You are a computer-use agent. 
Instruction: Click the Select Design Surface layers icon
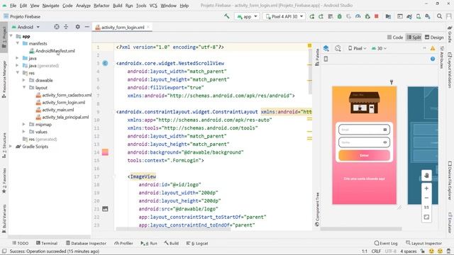point(326,48)
